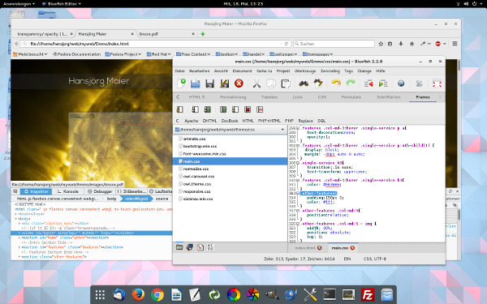Toggle fullscreen icon in Bluefish toolbar

437,83
